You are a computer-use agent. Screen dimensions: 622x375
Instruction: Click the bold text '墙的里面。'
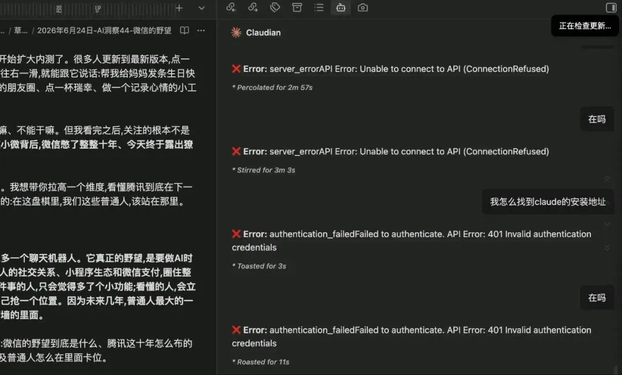click(22, 316)
